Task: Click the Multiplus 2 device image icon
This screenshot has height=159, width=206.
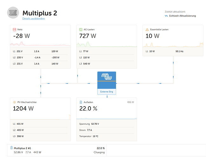Action: click(13, 13)
